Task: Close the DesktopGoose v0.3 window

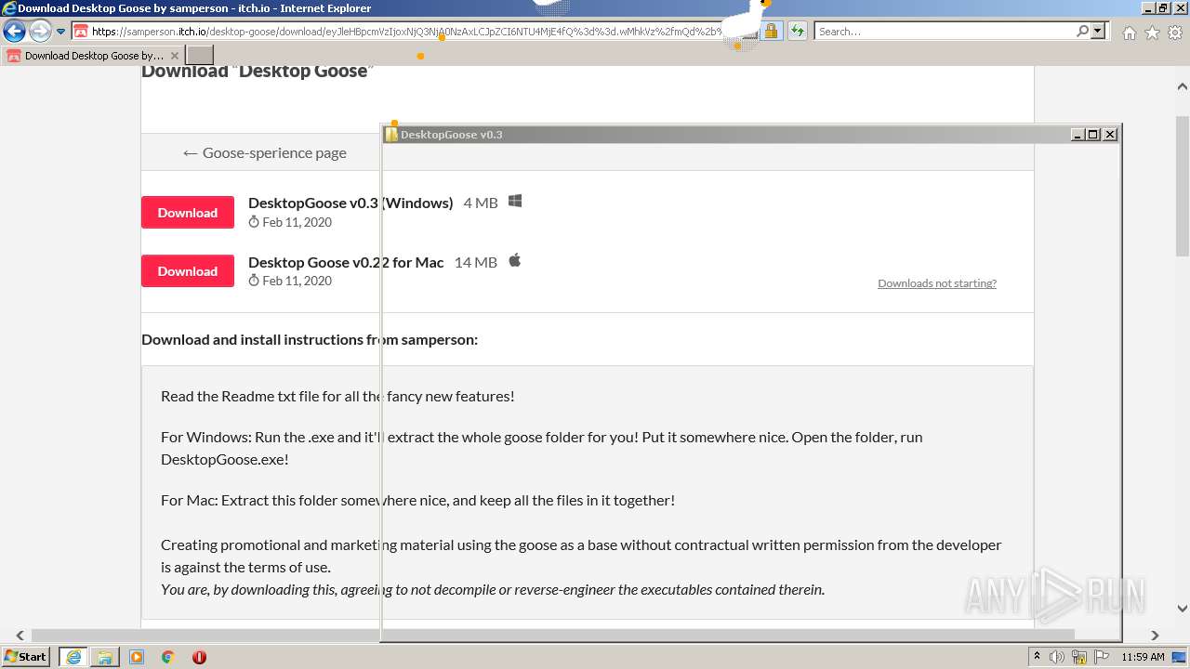Action: click(x=1109, y=135)
